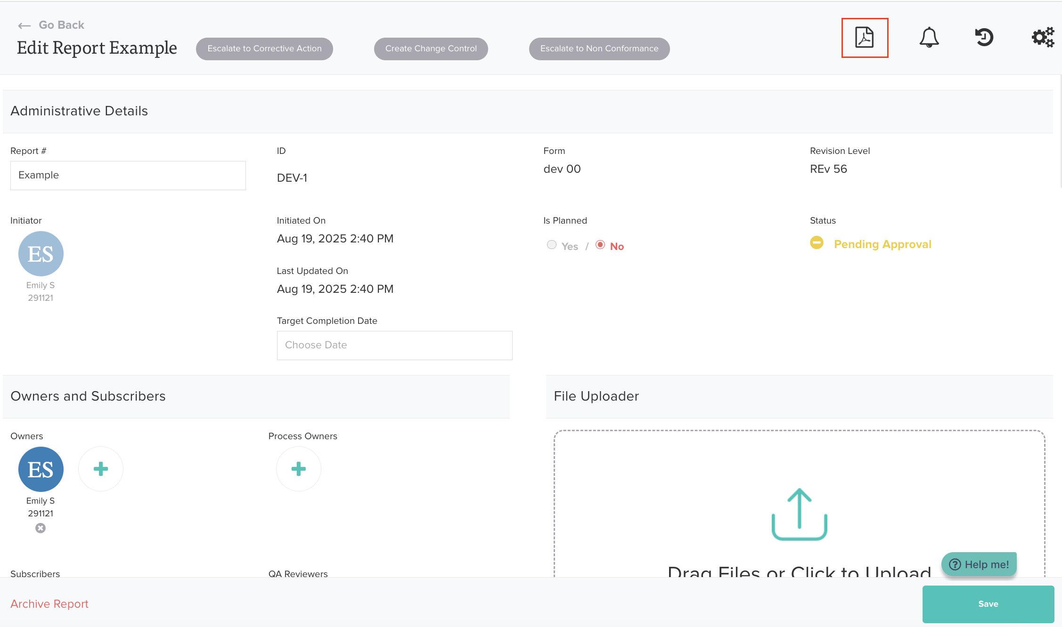Open the revision history clock icon
Viewport: 1062px width, 627px height.
tap(984, 37)
